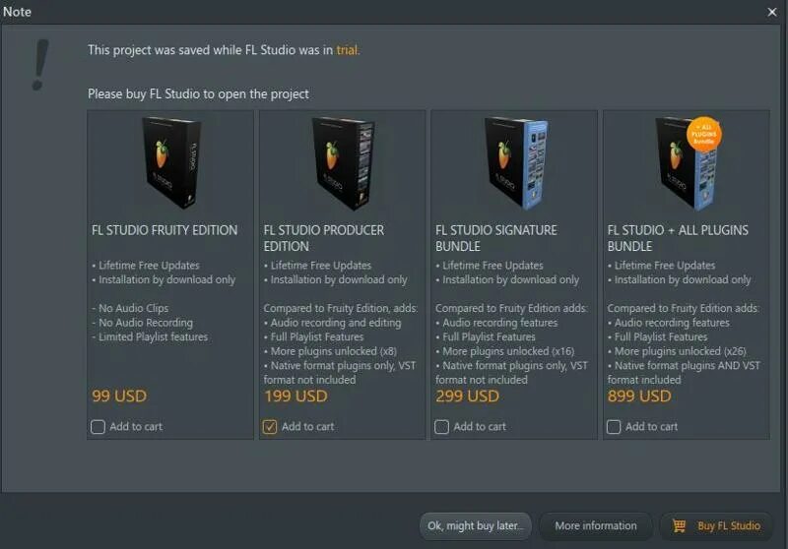788x549 pixels.
Task: Click the Fruity Edition box image
Action: click(171, 162)
